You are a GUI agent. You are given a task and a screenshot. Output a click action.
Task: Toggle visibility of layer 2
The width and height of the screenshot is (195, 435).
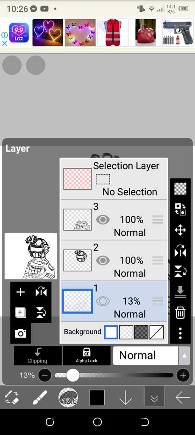pyautogui.click(x=103, y=260)
